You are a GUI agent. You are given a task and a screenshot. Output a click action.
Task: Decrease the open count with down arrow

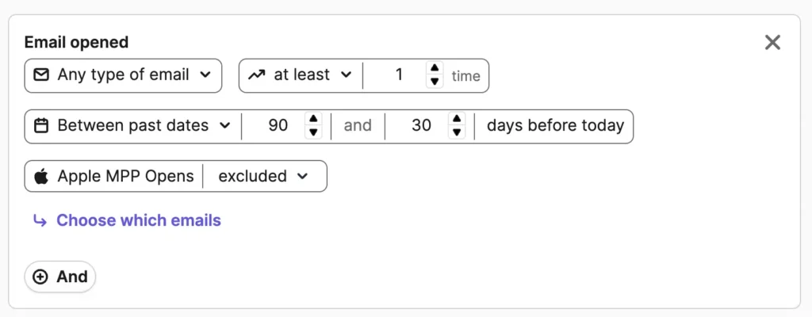434,82
